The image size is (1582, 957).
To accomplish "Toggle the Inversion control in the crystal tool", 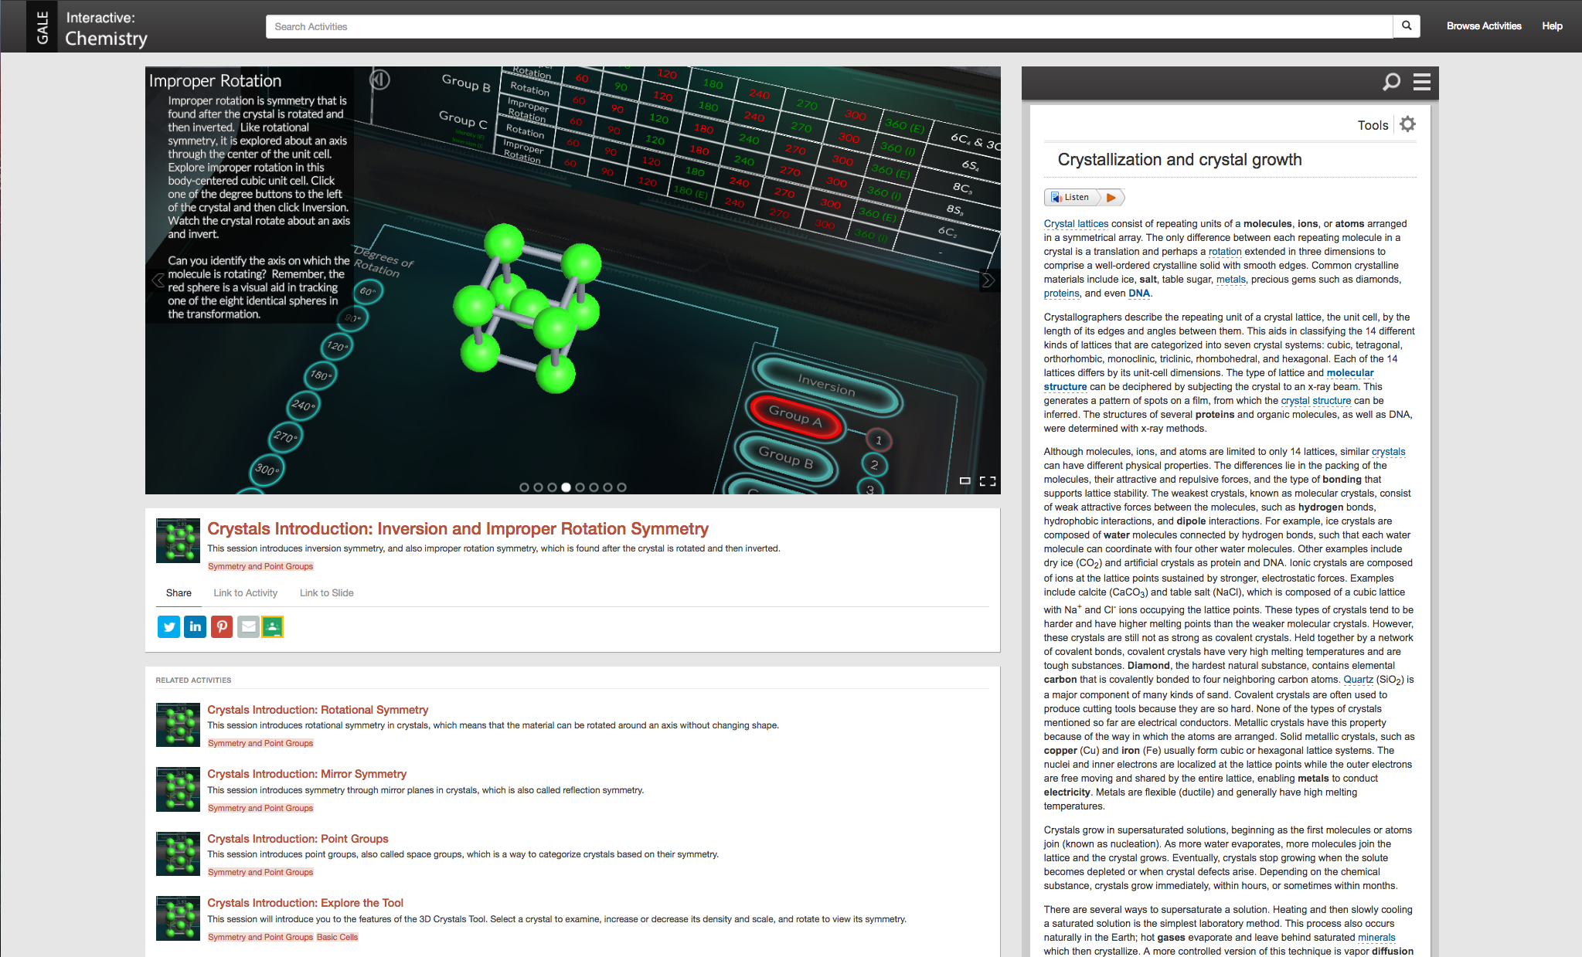I will pyautogui.click(x=825, y=388).
